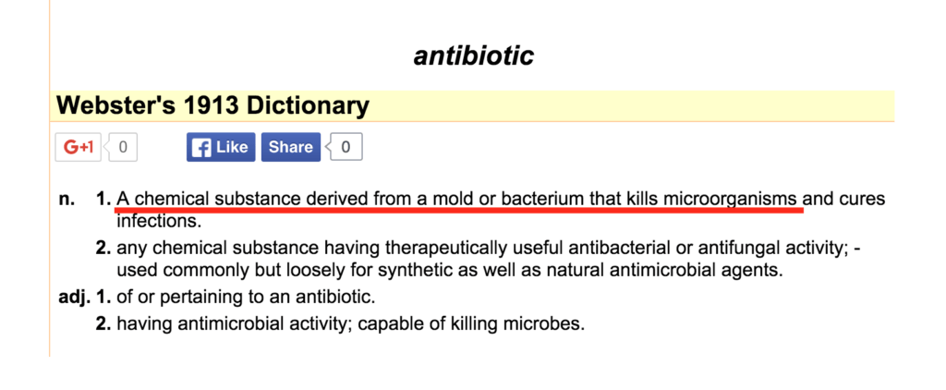Image resolution: width=946 pixels, height=390 pixels.
Task: Click the Facebook f logo icon
Action: pos(201,147)
